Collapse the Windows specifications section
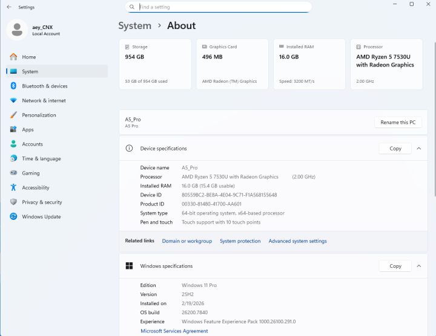 click(x=419, y=266)
